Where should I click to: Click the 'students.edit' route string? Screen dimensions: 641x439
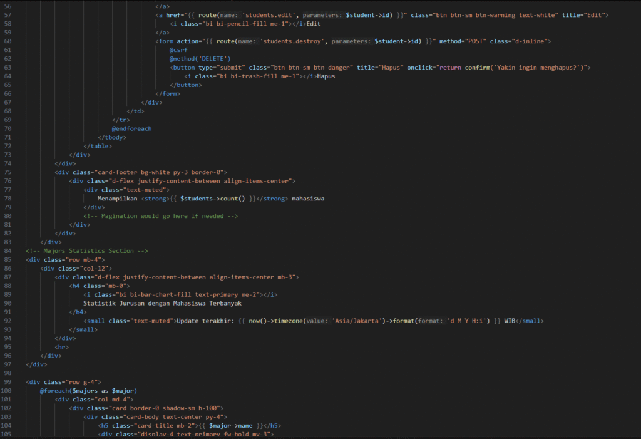click(x=270, y=14)
